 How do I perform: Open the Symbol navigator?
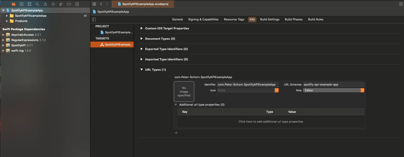(x=29, y=4)
